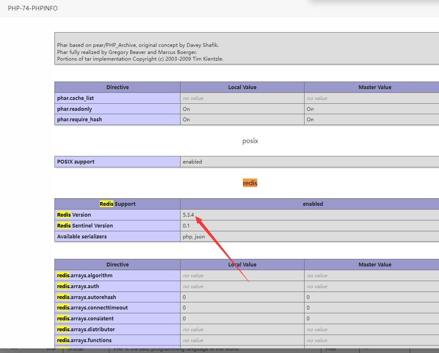Click the Redis Sentinel Version row label
Viewport: 439px width, 353px height.
pos(85,225)
